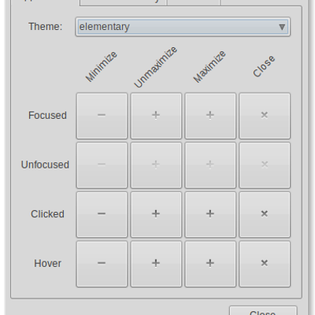The image size is (315, 315).
Task: Click the Close button at the bottom
Action: (x=263, y=311)
